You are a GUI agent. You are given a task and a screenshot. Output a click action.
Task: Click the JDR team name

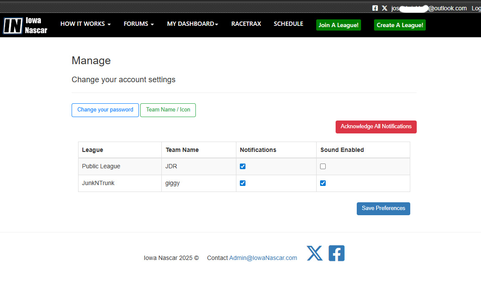click(171, 167)
